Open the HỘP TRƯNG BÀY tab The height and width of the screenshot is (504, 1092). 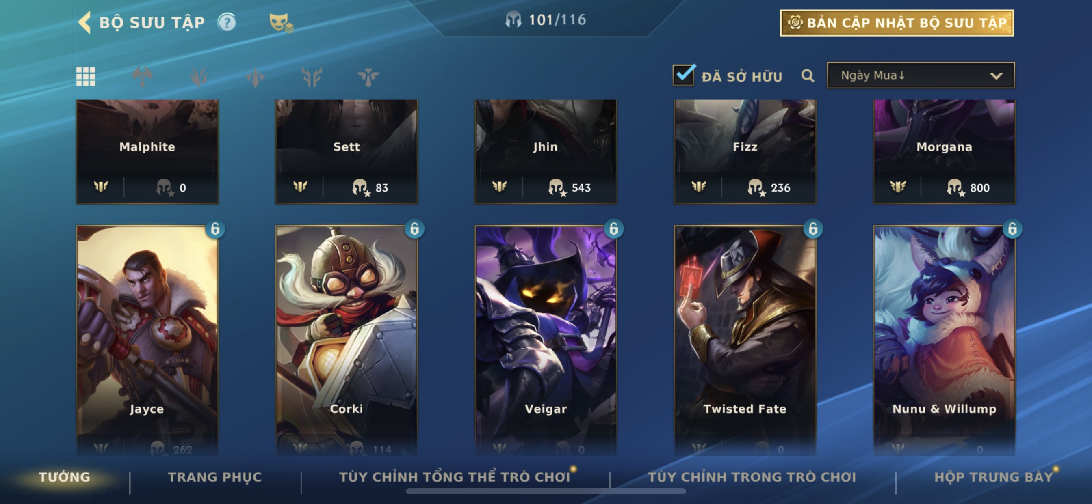pos(994,477)
